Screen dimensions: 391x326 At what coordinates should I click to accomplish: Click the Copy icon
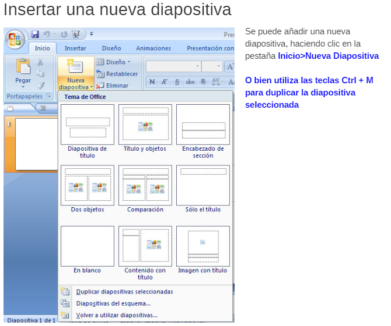pyautogui.click(x=40, y=73)
